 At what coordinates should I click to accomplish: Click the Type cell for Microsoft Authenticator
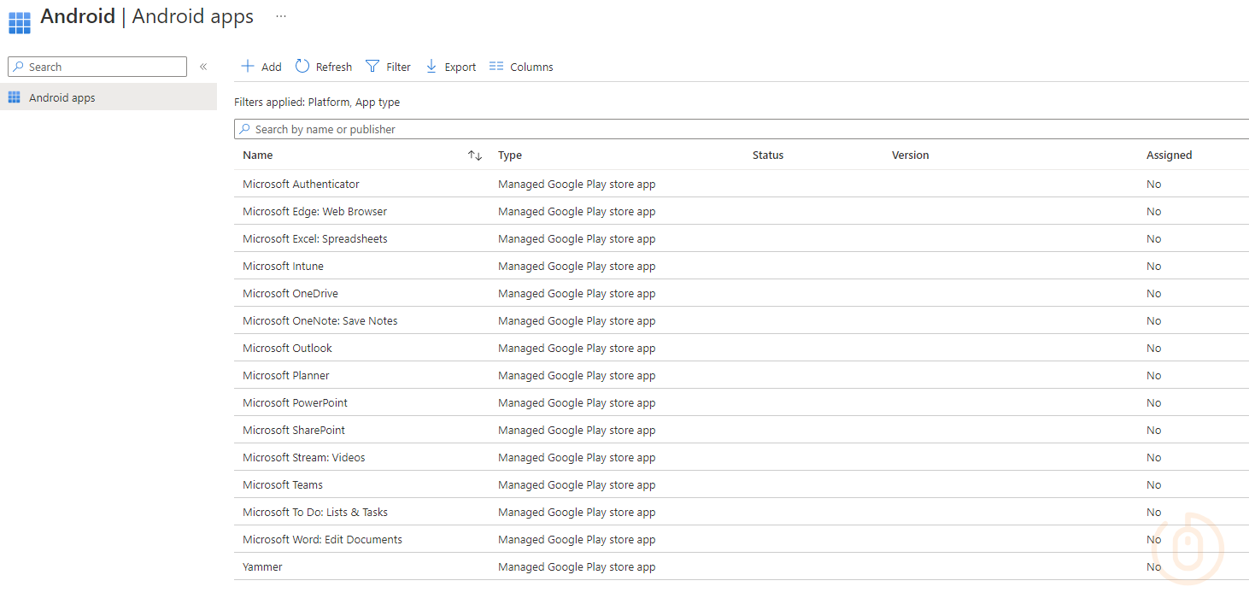(577, 184)
